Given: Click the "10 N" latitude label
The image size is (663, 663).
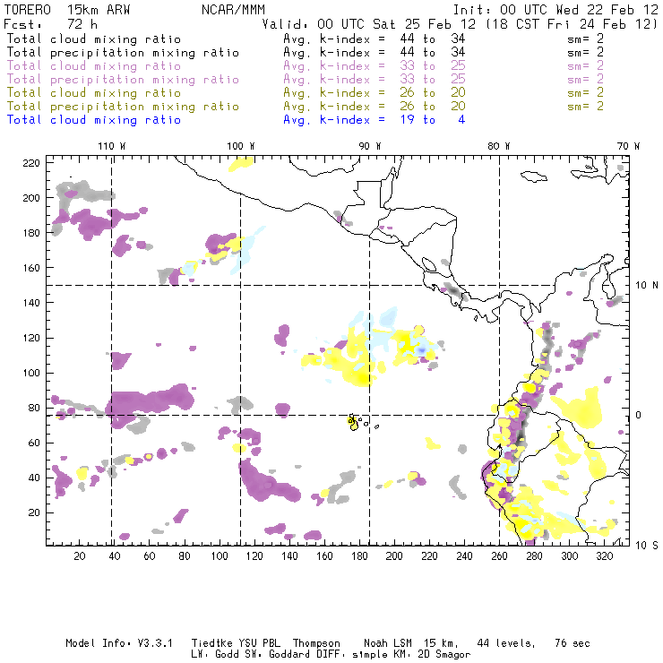Looking at the screenshot, I should coord(647,286).
